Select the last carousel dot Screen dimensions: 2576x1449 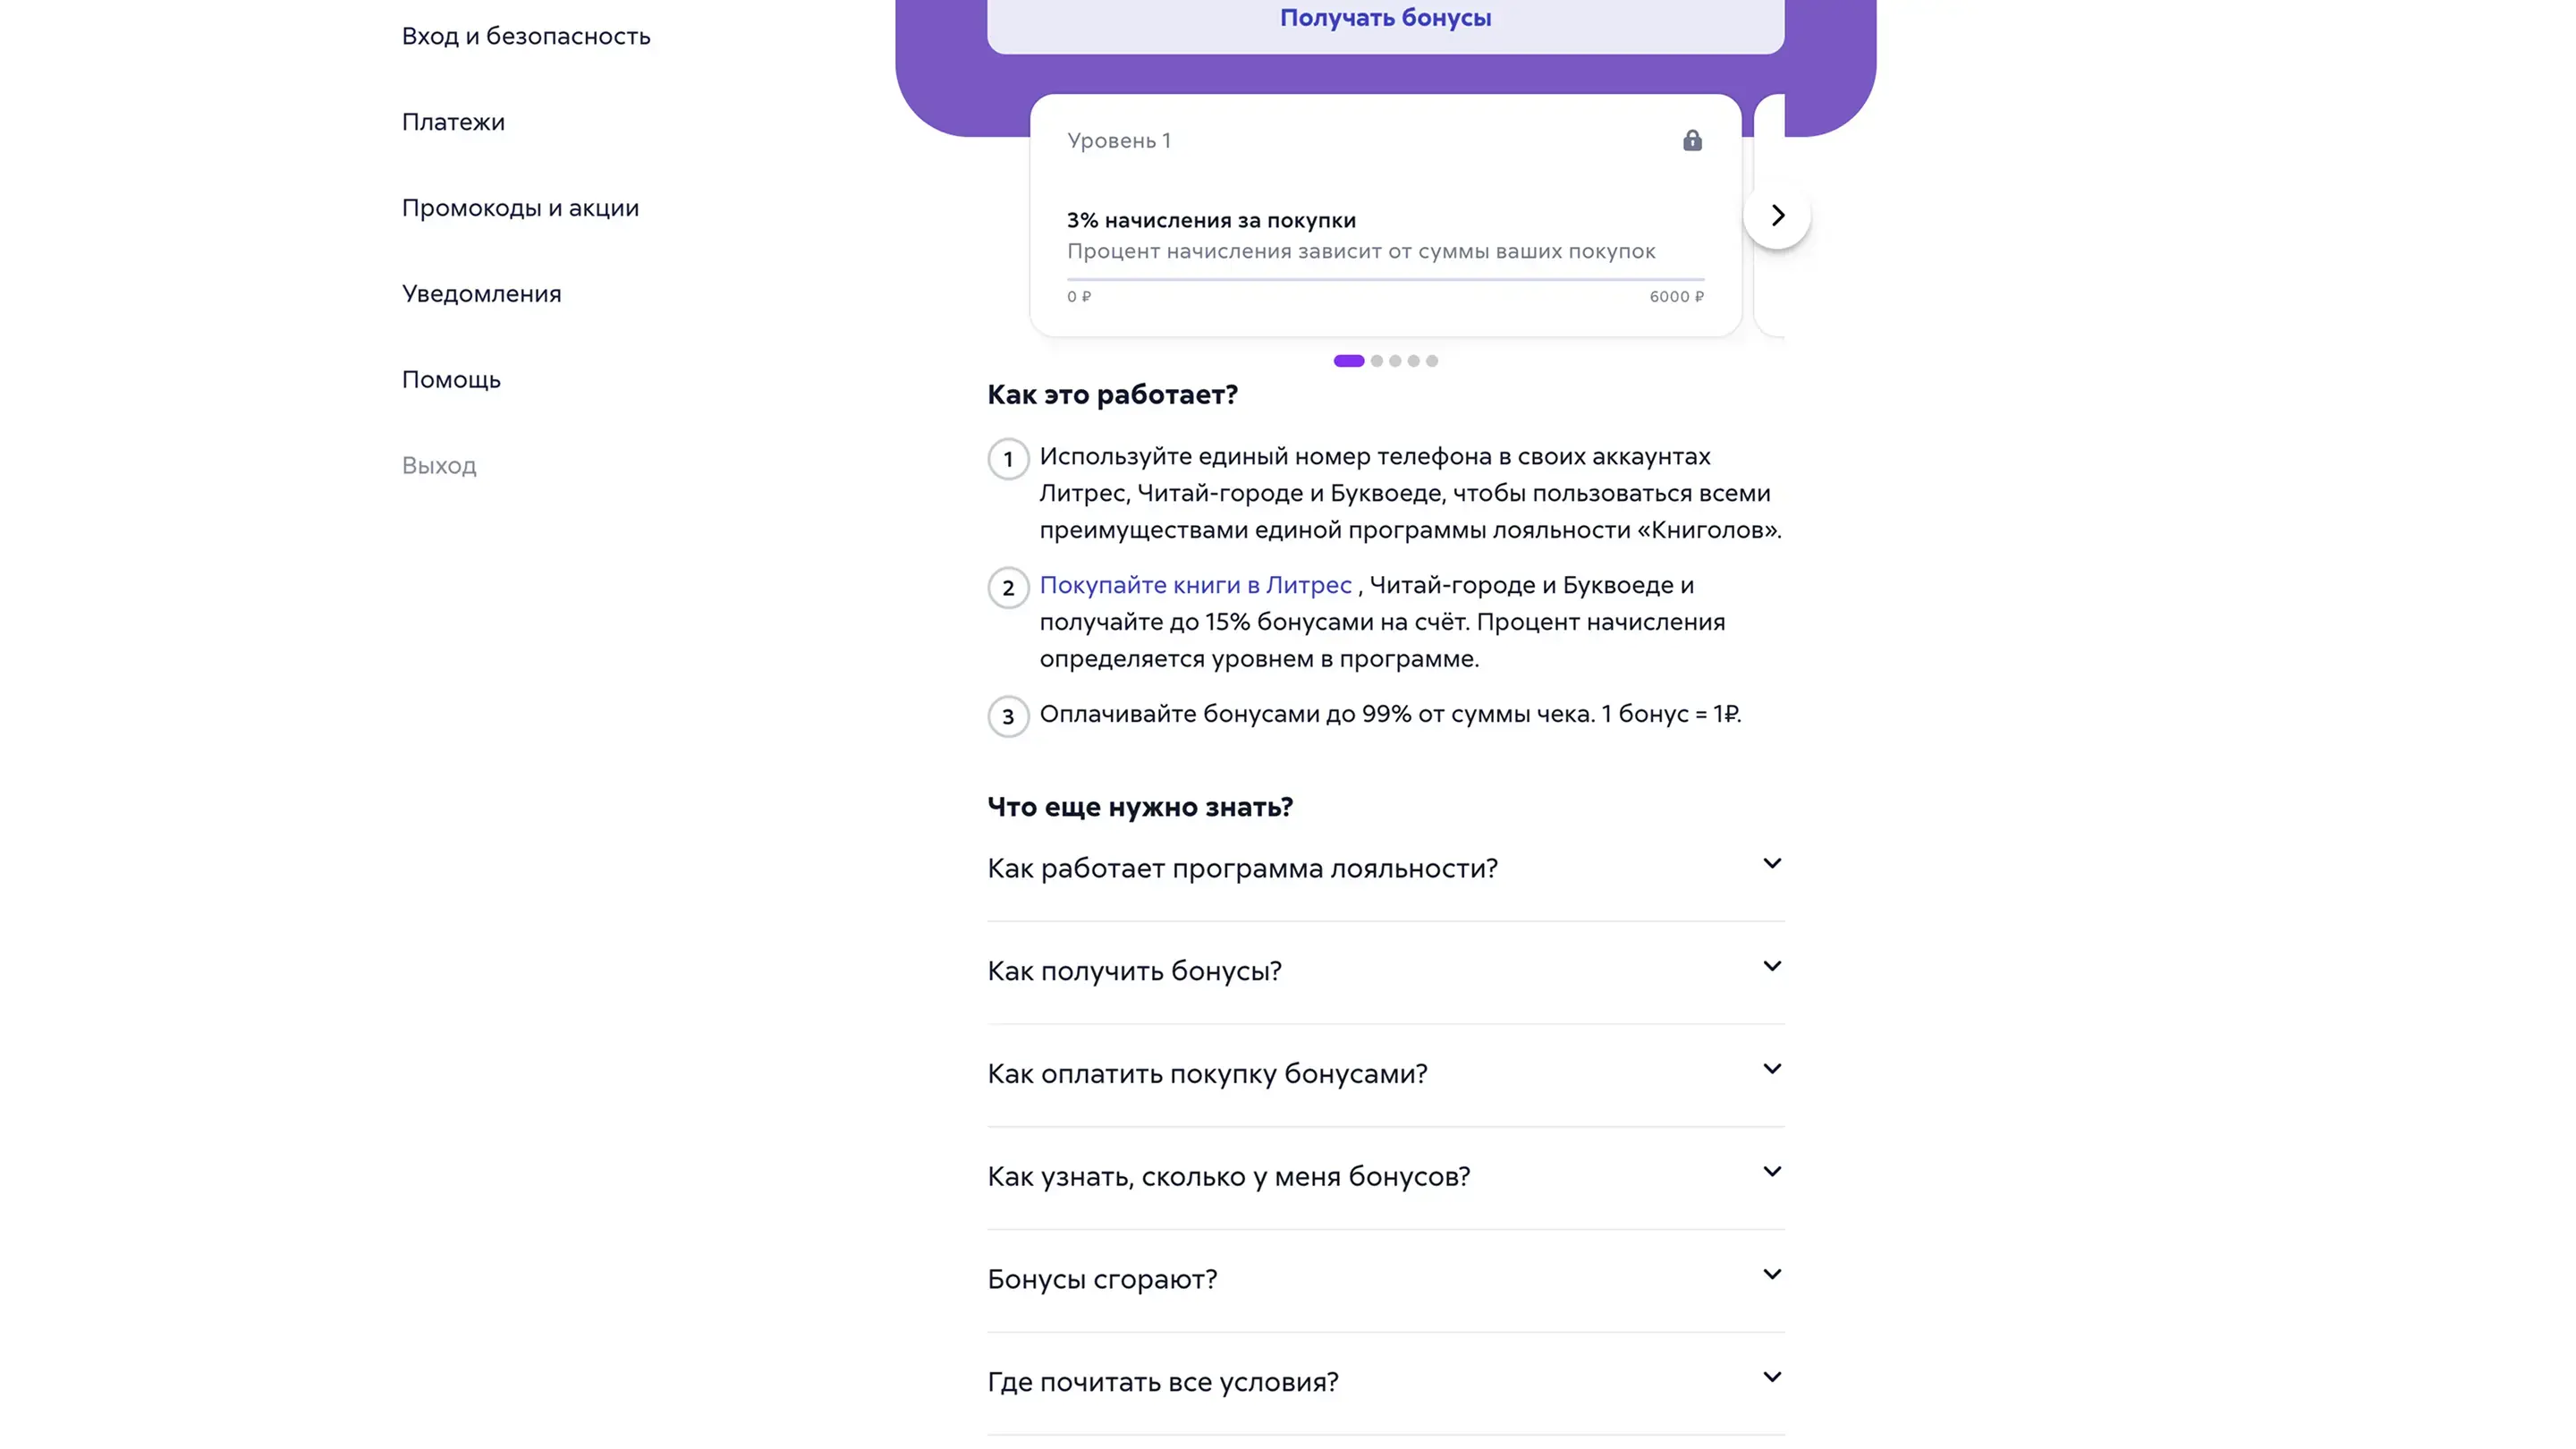(x=1432, y=361)
